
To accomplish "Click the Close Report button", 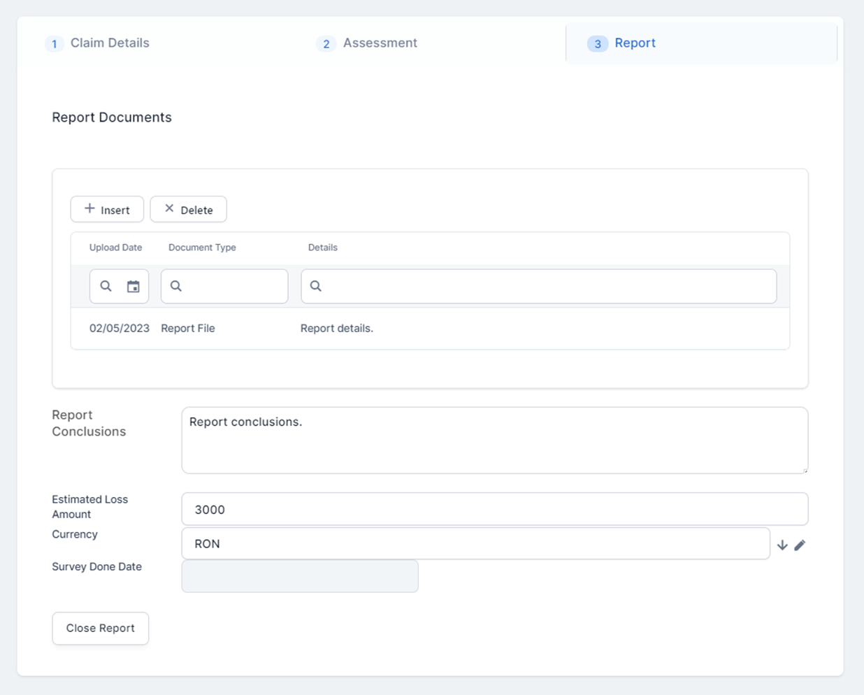I will 101,628.
